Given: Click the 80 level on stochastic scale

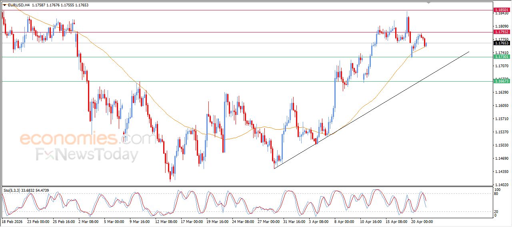Looking at the screenshot, I should coord(497,194).
